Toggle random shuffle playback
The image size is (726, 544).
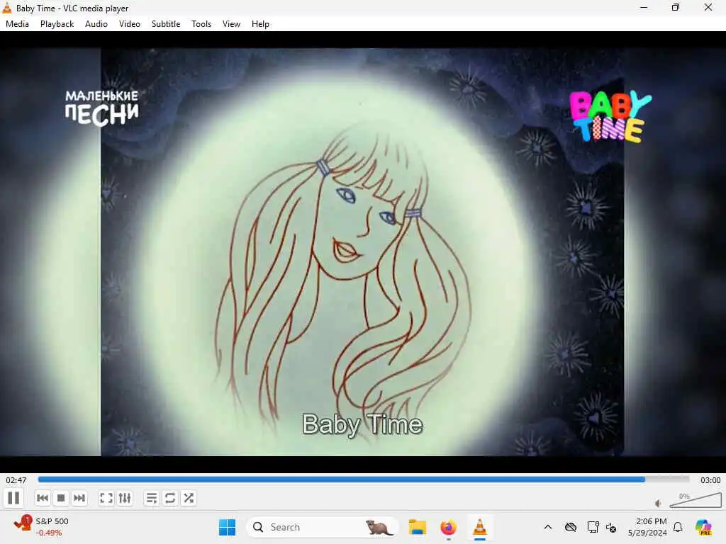pos(189,498)
